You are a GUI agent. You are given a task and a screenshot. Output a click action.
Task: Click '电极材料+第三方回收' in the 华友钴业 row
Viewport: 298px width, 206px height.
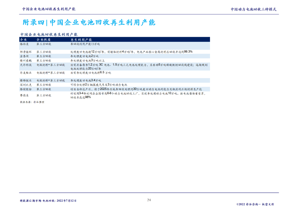[51, 73]
